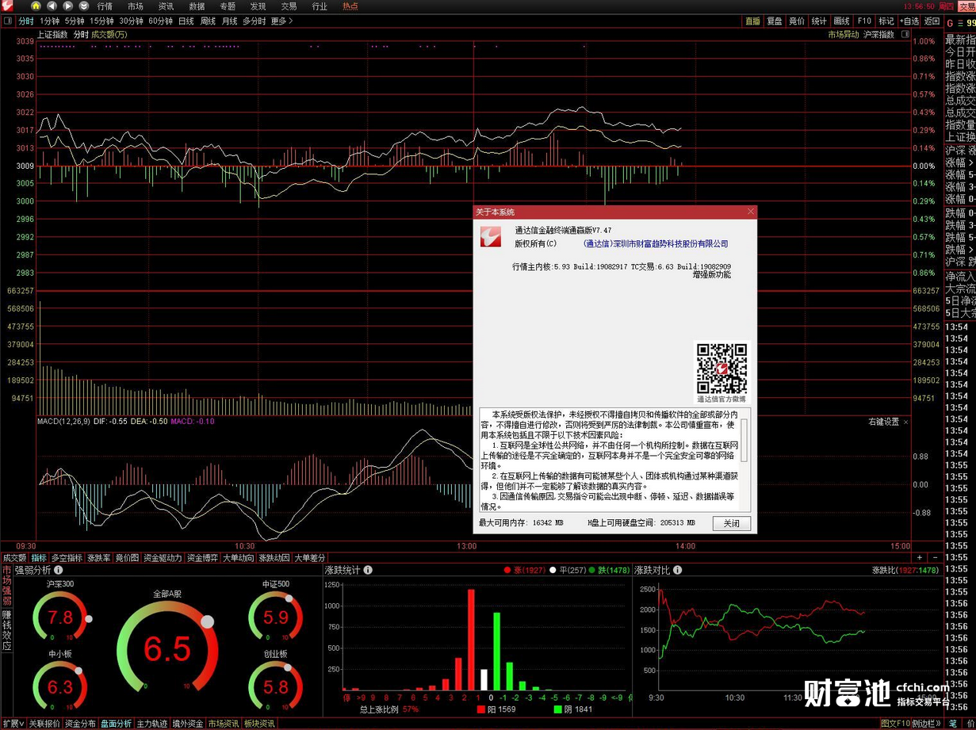Switch to 60分钟 period
976x730 pixels.
click(160, 21)
